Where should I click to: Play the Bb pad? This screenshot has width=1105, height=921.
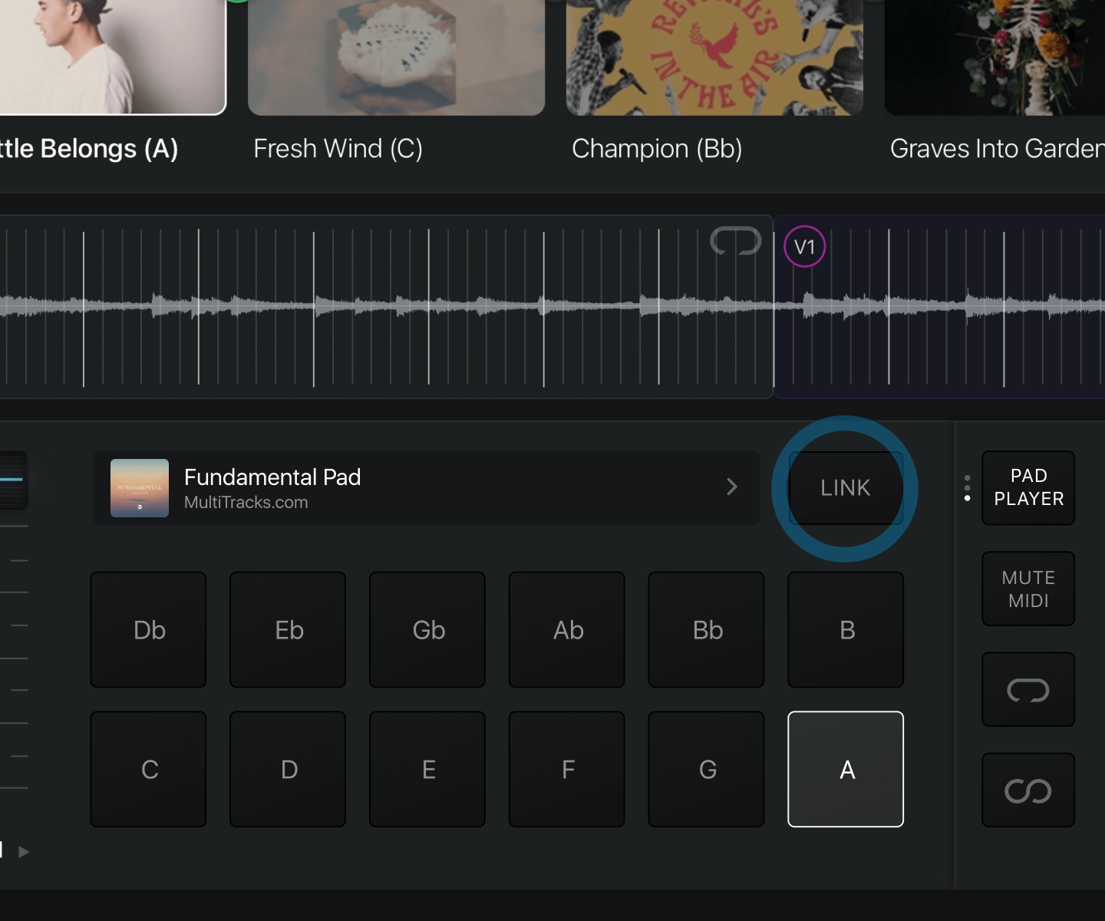(x=706, y=630)
